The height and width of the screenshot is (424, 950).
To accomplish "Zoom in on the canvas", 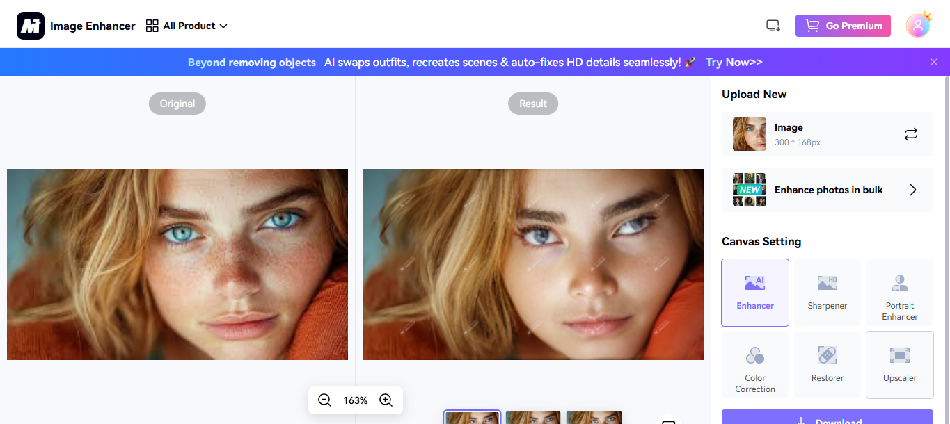I will [x=386, y=400].
